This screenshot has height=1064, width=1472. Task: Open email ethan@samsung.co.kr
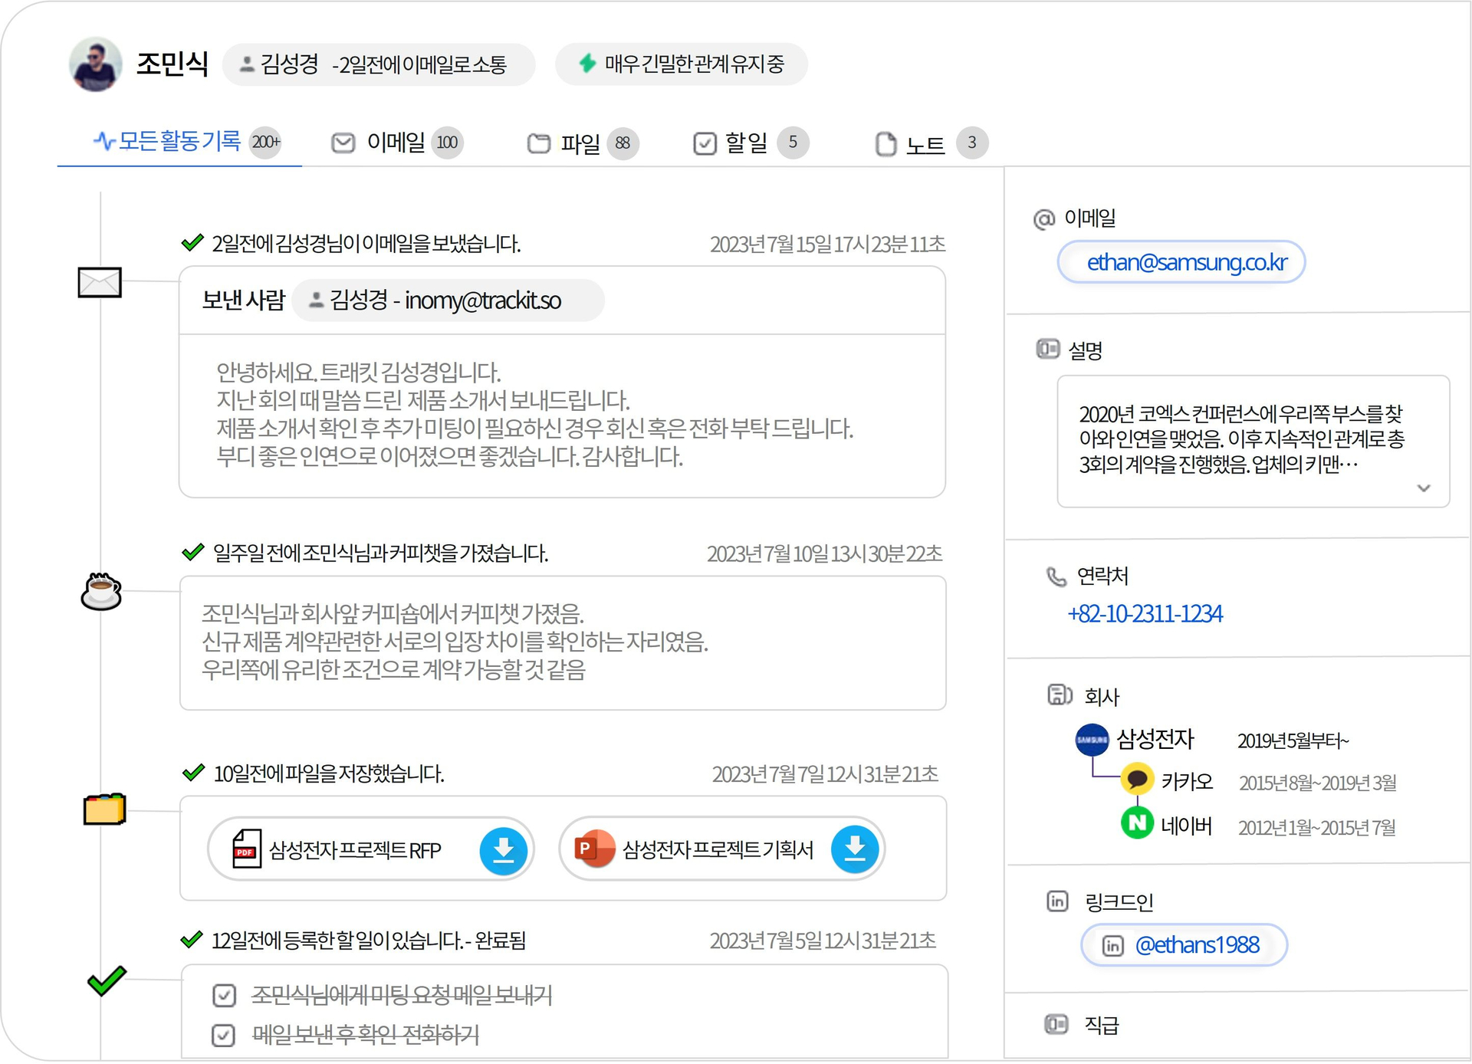(1181, 262)
